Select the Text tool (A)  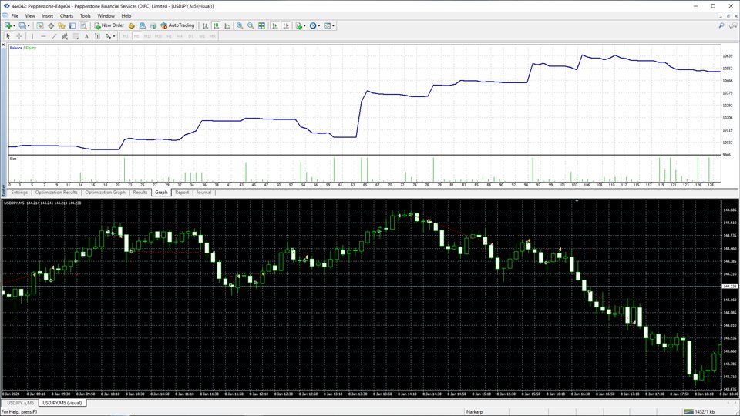86,36
